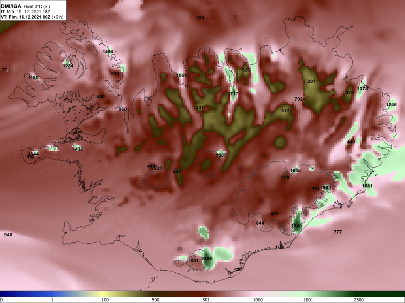Click the 844 height value

pyautogui.click(x=260, y=223)
